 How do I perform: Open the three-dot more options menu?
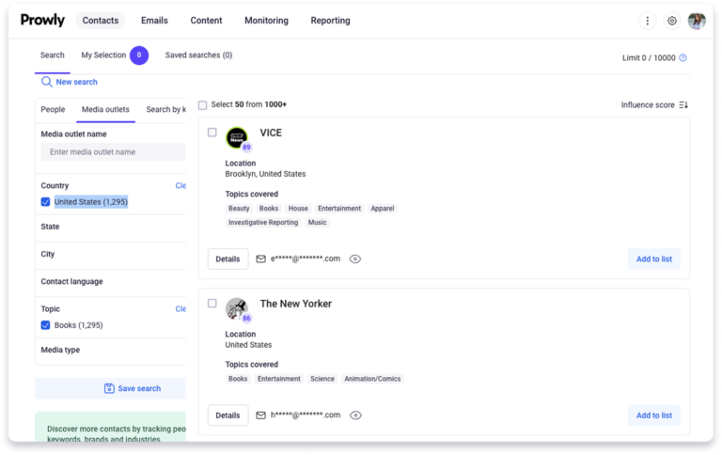coord(647,21)
